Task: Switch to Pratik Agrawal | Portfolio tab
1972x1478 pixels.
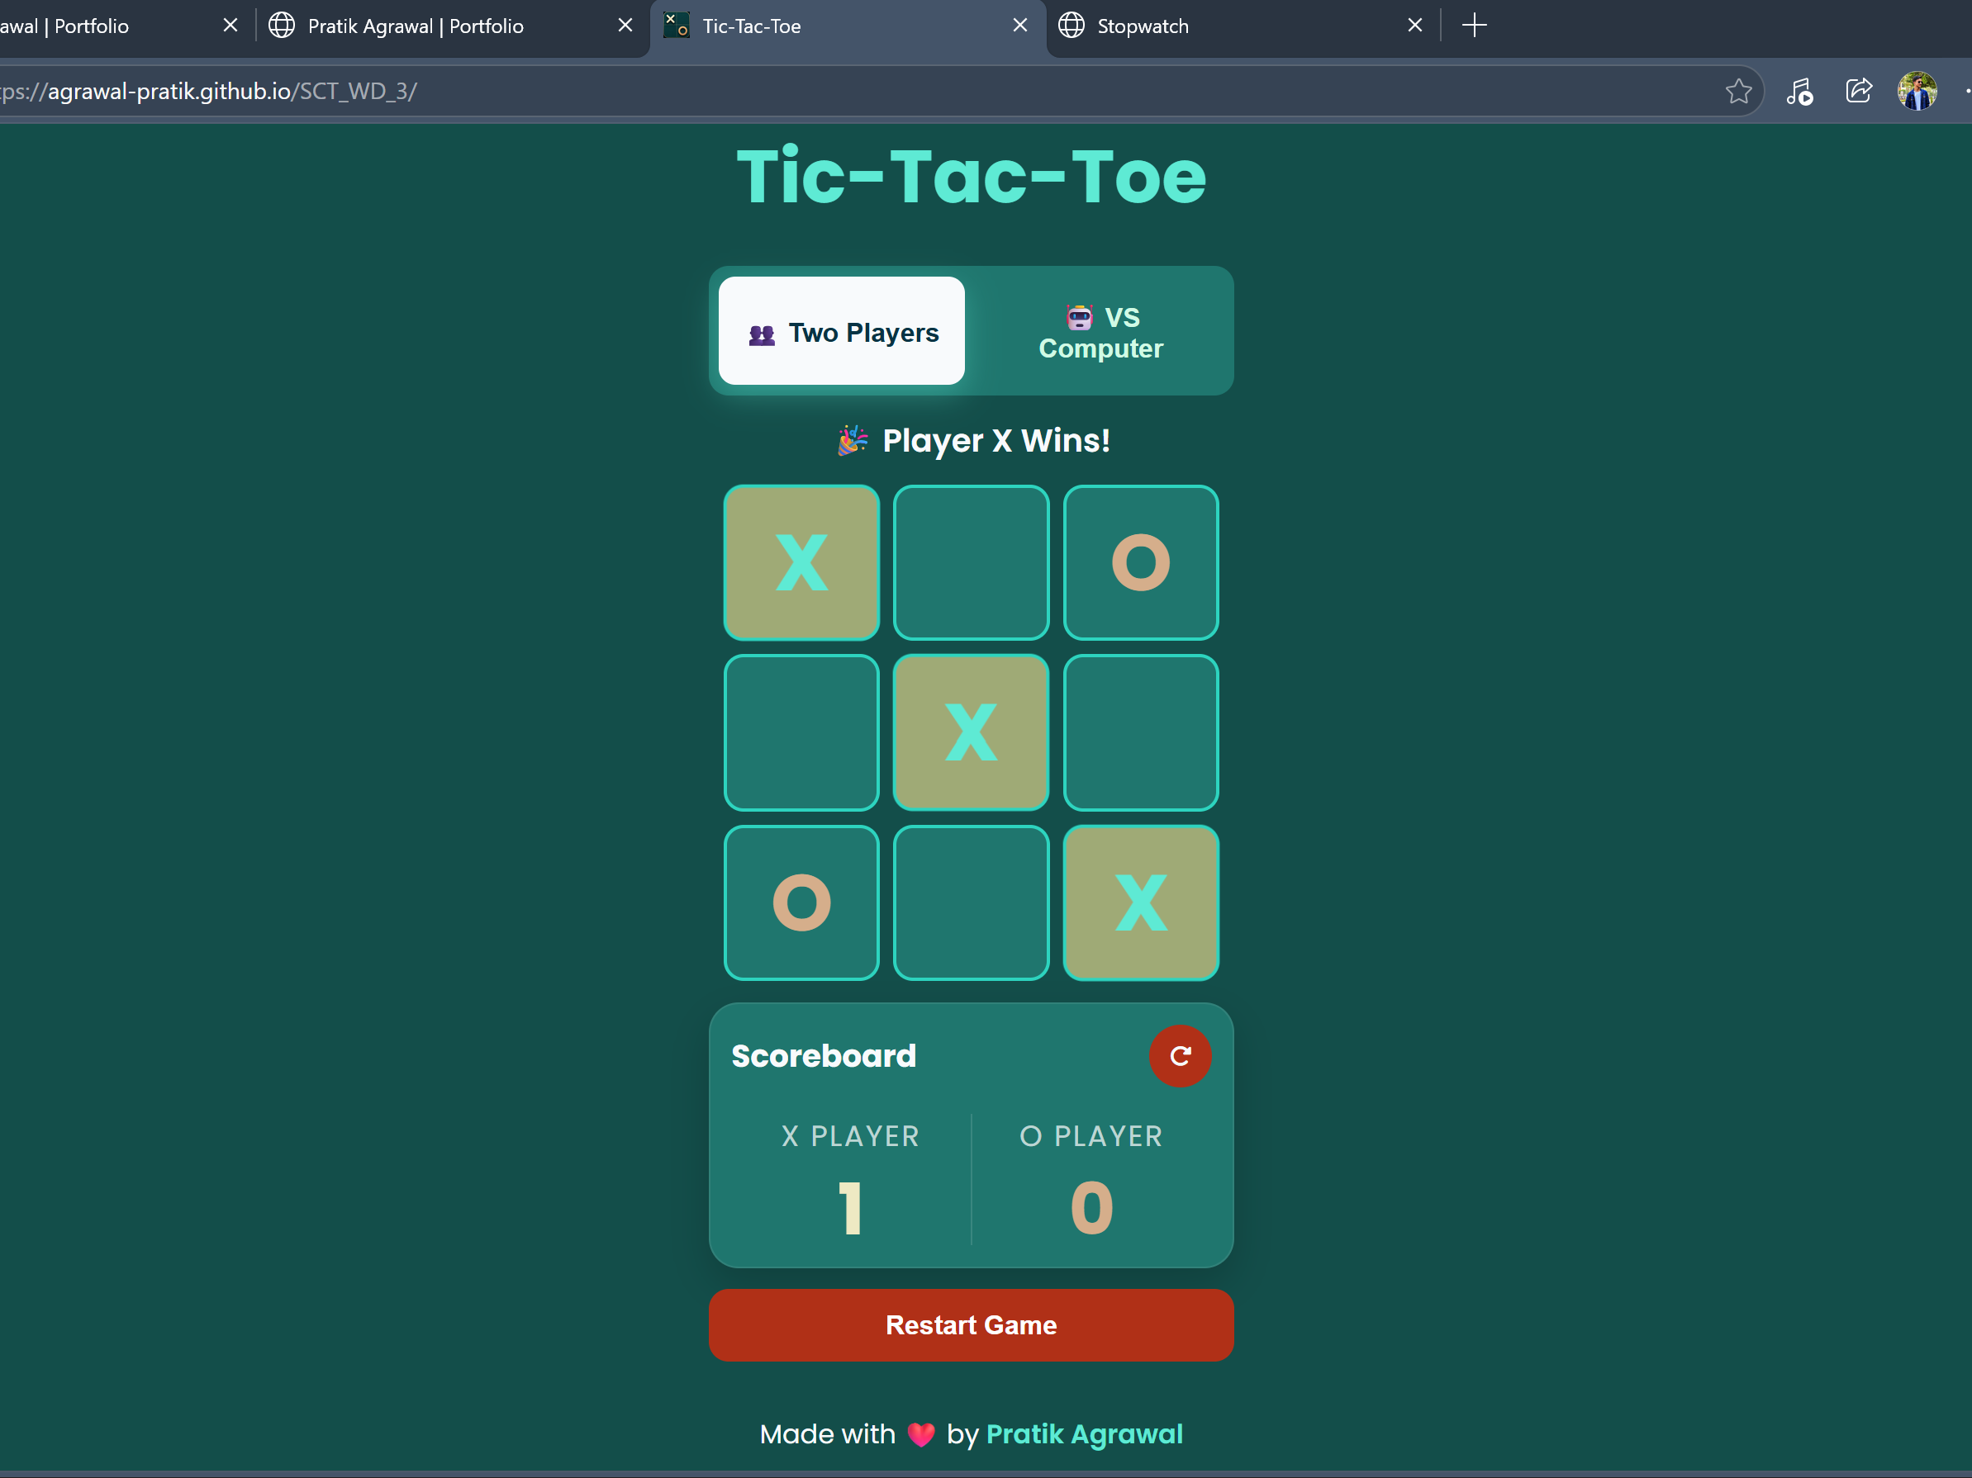Action: [454, 26]
